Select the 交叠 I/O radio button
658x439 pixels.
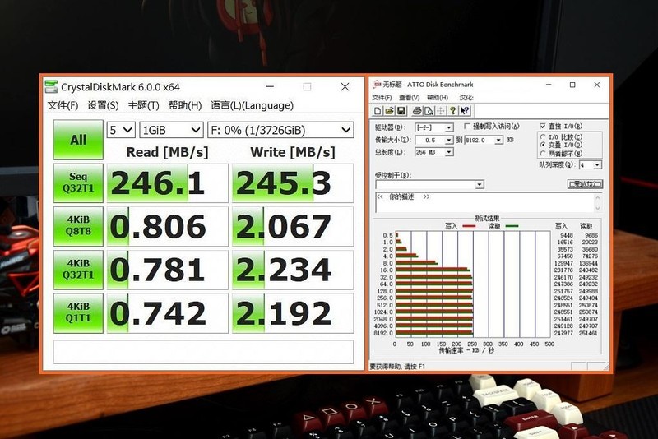point(543,145)
